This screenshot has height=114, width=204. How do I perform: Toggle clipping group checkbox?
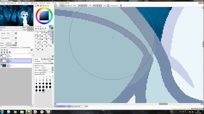pos(9,47)
